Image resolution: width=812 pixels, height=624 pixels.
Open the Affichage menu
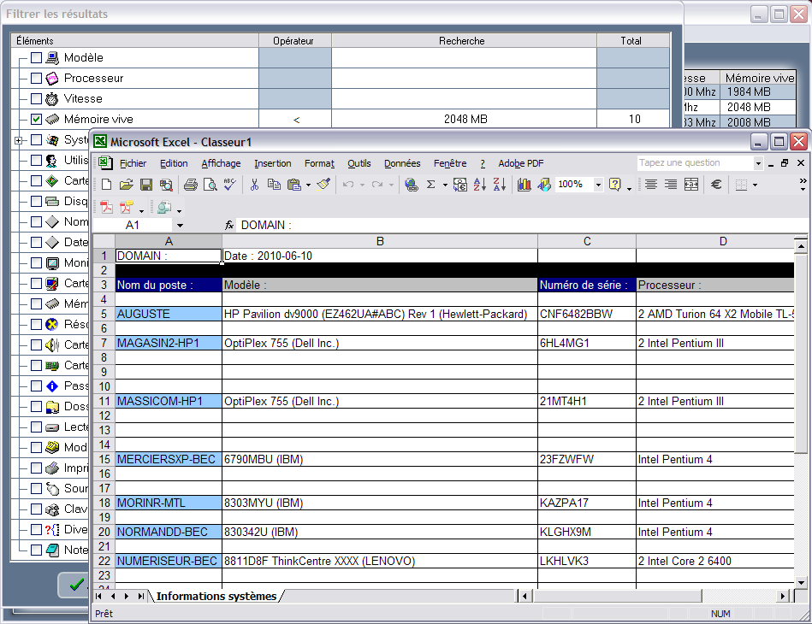221,163
